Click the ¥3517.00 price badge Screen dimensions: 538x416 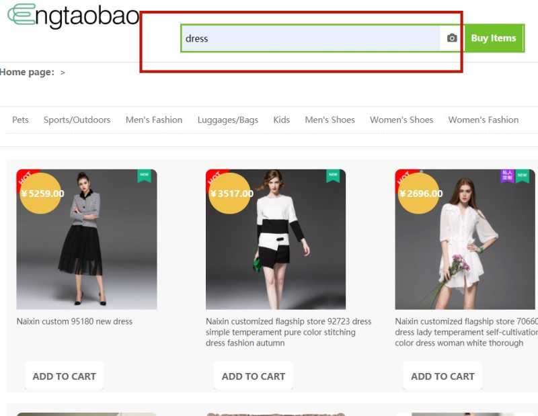[x=231, y=194]
